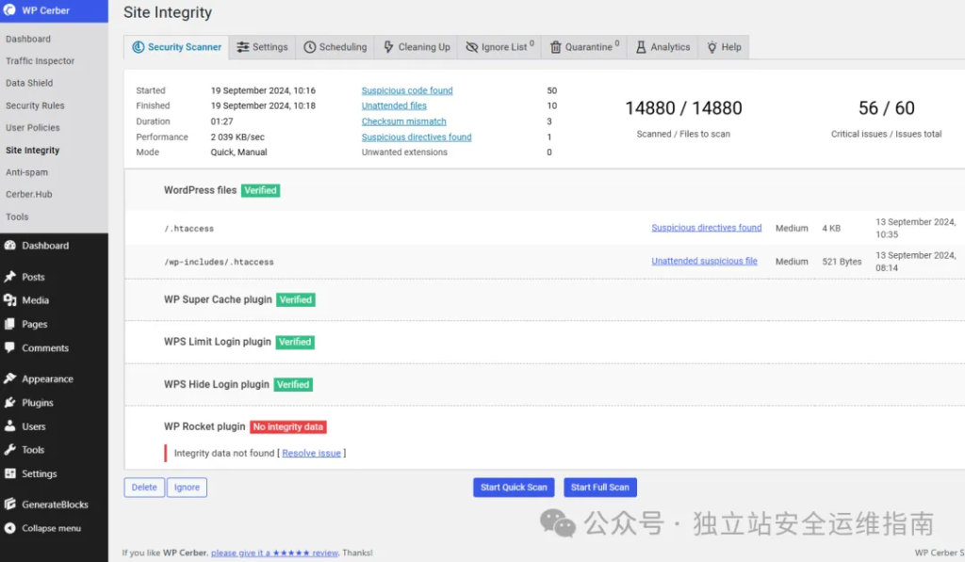Click the 14880 / 14880 scanned count
965x562 pixels.
click(683, 108)
